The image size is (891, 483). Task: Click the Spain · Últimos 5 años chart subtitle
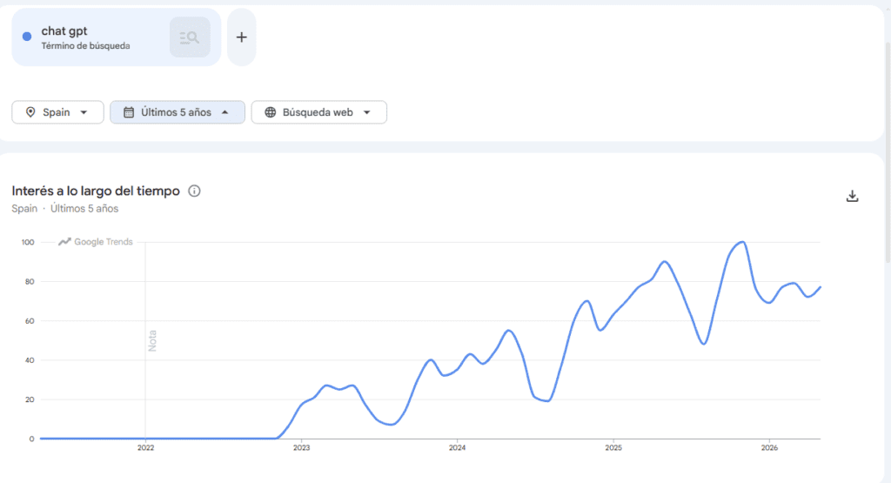[64, 209]
